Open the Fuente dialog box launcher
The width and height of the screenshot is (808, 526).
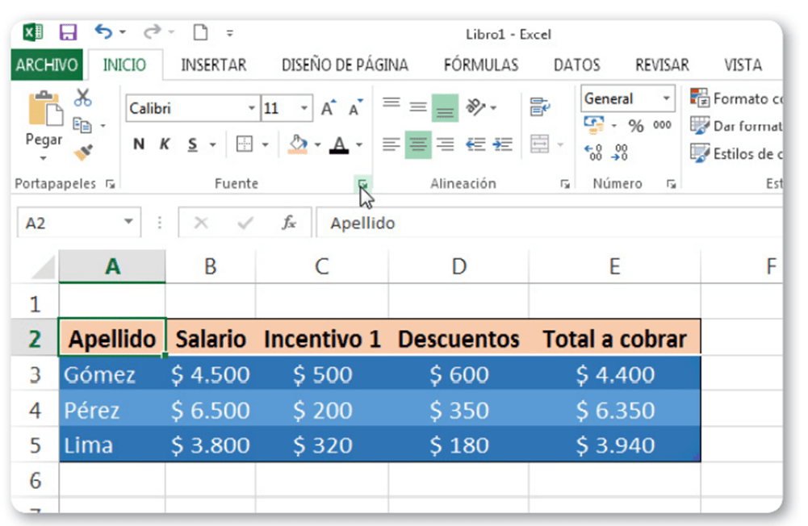[362, 183]
